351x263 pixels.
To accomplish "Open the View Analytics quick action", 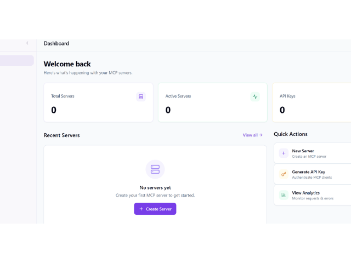I will 313,195.
